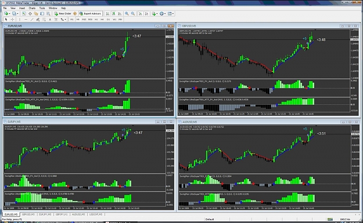Switch chart to Candlesticks mode

tap(114, 14)
